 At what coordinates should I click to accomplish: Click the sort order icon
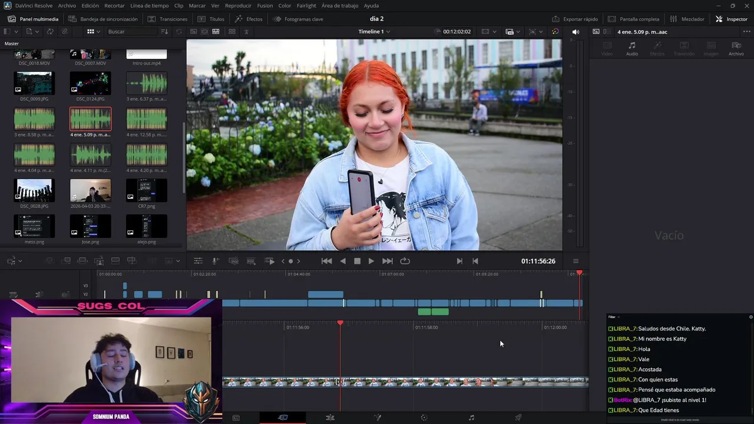(x=164, y=31)
